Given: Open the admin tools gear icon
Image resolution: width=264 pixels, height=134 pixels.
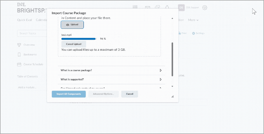Looking at the screenshot, I should coord(204,8).
